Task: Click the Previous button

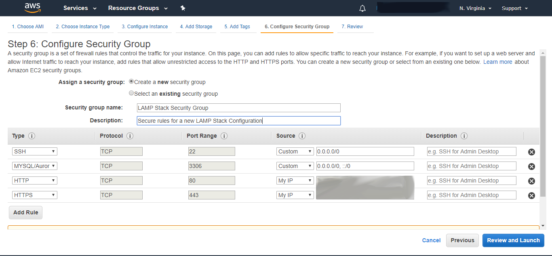Action: [x=462, y=240]
